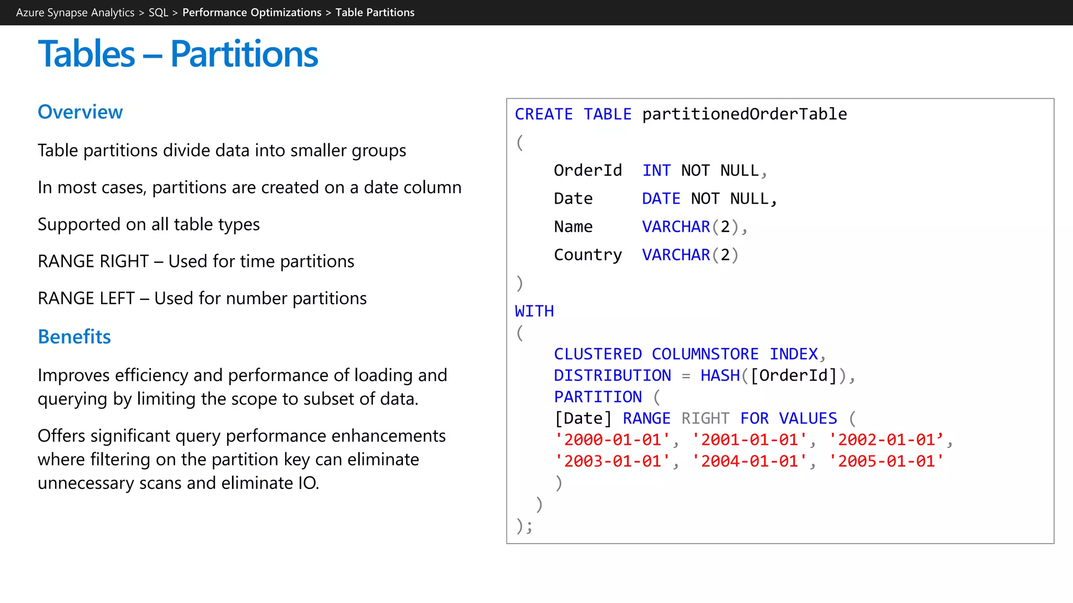
Task: Click the table name 'partitionedOrderTable'
Action: point(744,114)
